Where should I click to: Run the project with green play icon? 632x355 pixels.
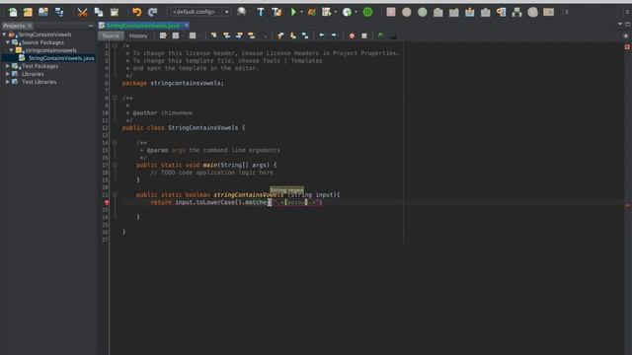click(x=293, y=12)
